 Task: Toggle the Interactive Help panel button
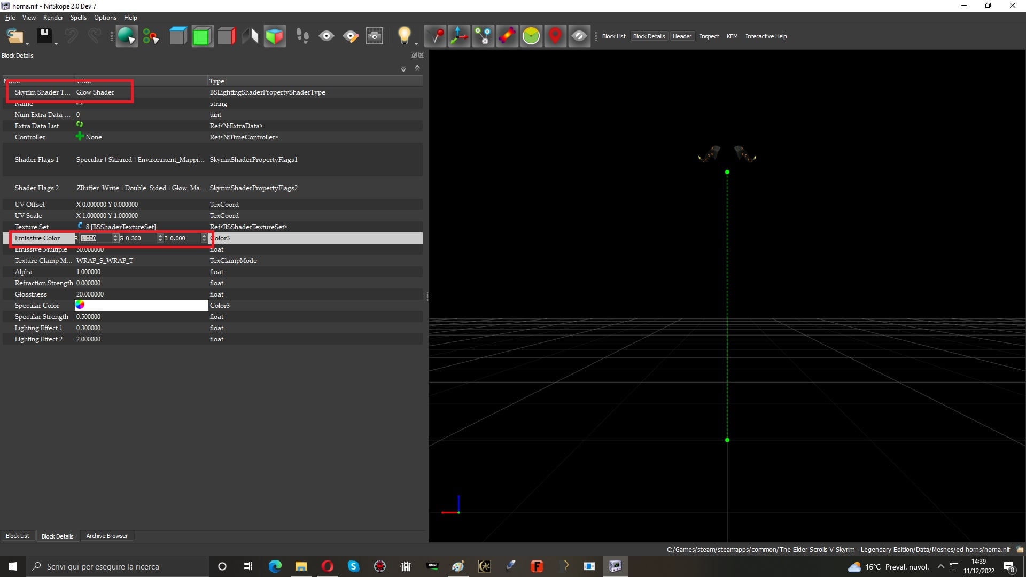766,36
